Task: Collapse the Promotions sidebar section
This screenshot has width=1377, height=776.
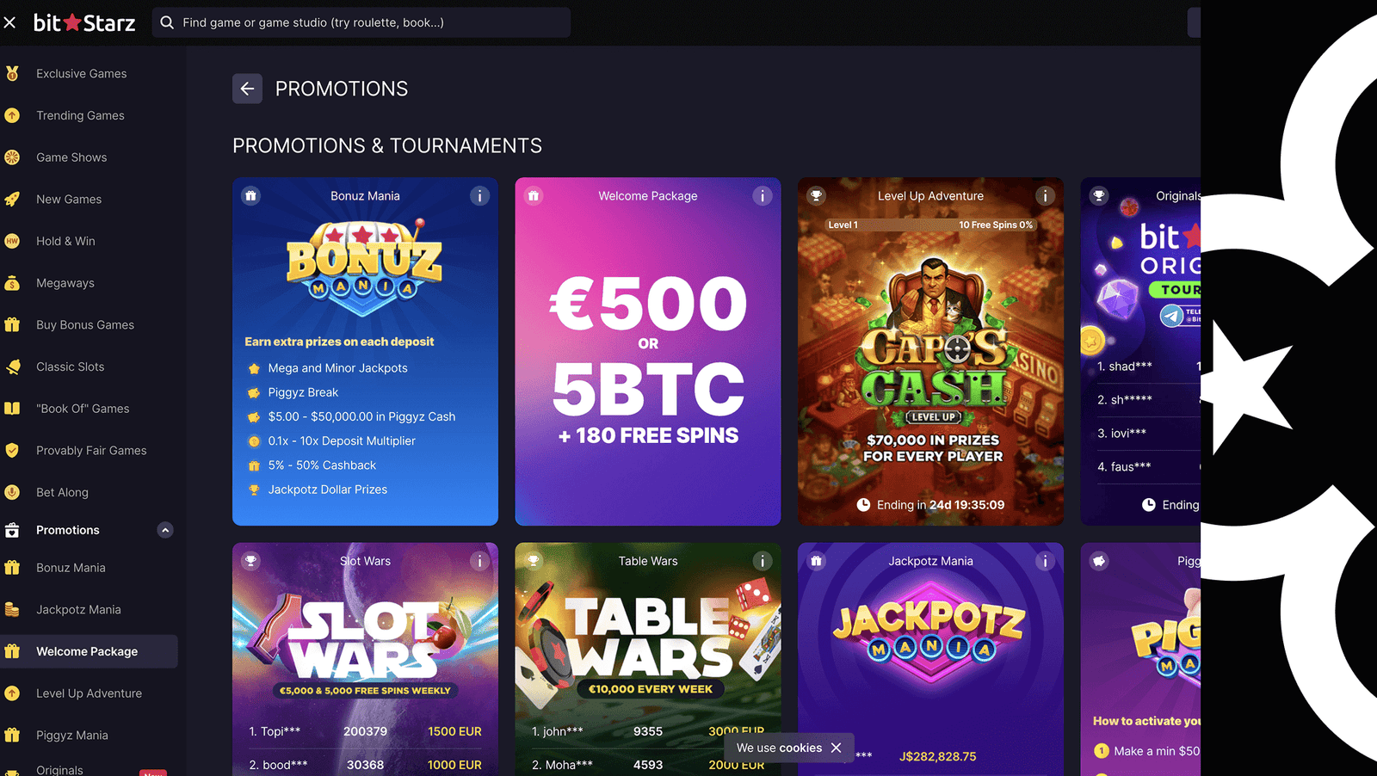Action: pos(165,530)
